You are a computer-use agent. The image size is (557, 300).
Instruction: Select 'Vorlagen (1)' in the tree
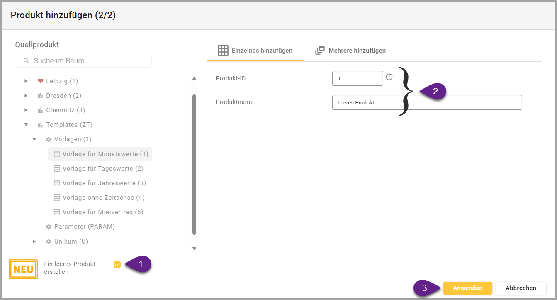(73, 139)
